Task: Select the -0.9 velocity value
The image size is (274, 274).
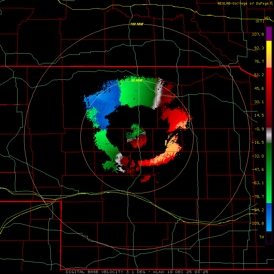Action: tap(259, 129)
